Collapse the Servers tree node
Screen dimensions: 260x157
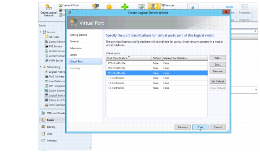[41, 32]
